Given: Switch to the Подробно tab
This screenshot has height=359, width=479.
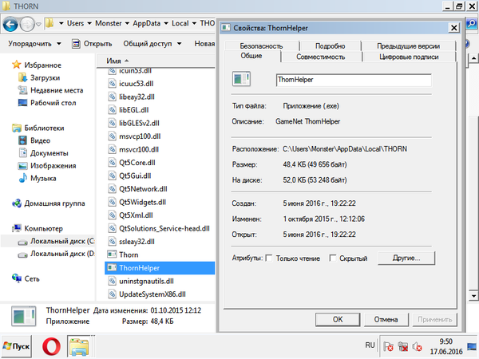Looking at the screenshot, I should point(331,45).
